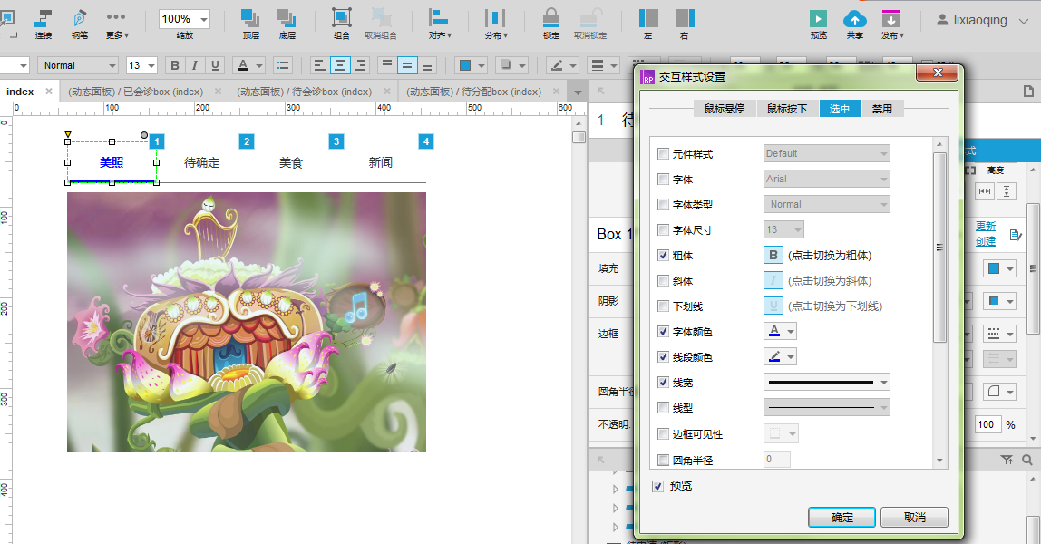Click the blue fill swatch in style panel
Screen dimensions: 1041x544
994,268
